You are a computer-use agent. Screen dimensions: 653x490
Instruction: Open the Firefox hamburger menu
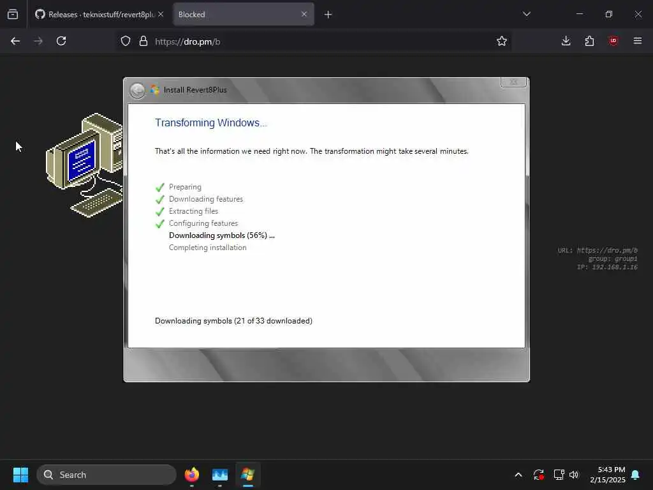point(638,41)
